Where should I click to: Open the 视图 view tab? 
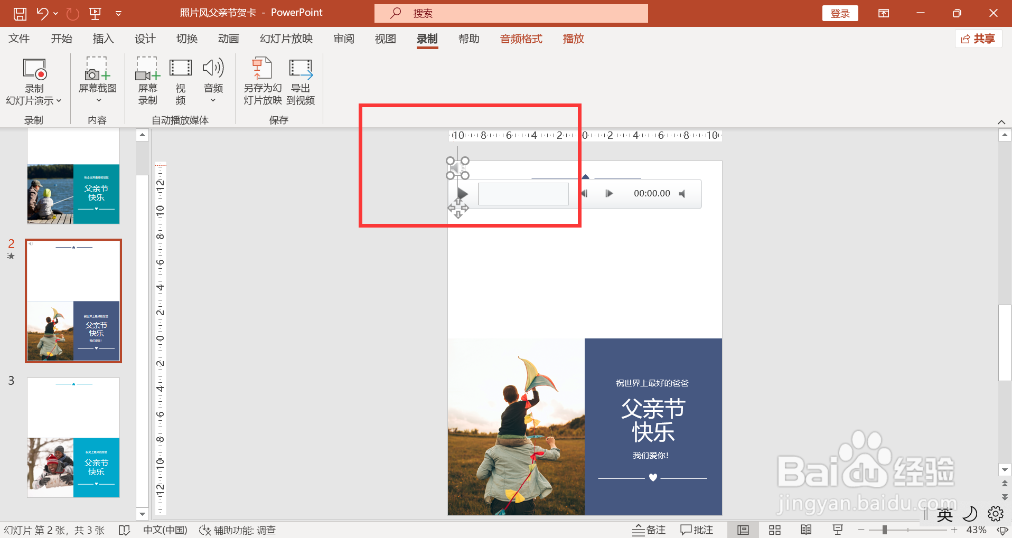coord(386,39)
